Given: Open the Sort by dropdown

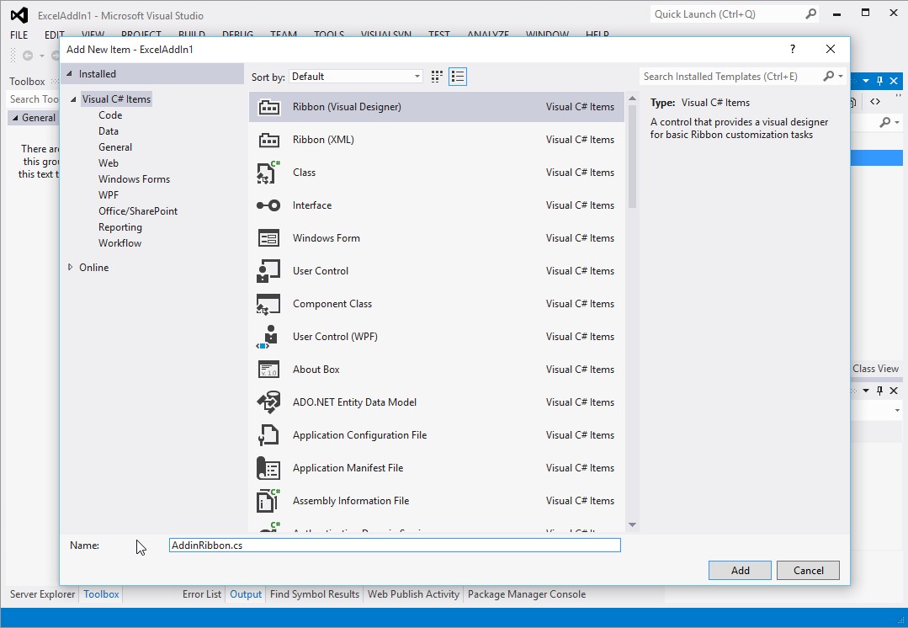Looking at the screenshot, I should [356, 77].
